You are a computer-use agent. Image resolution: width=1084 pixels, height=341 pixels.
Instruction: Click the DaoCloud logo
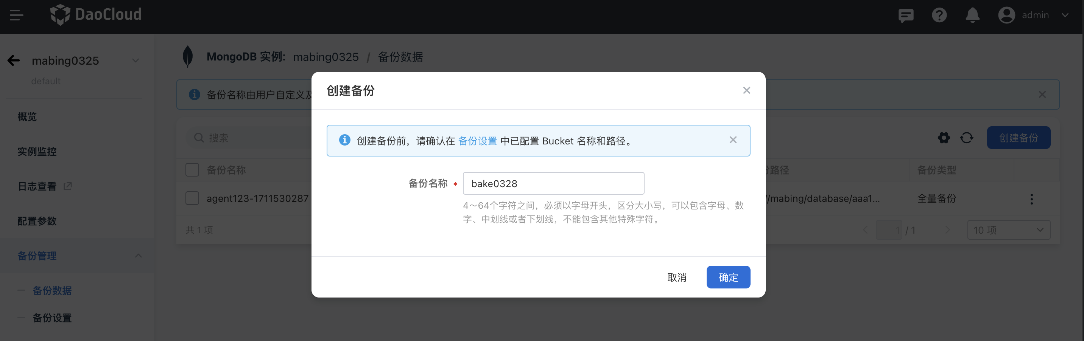96,15
